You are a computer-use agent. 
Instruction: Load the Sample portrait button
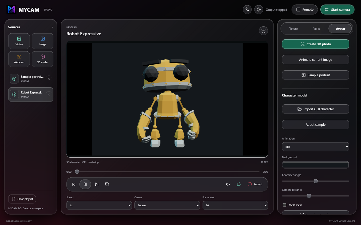(x=316, y=75)
